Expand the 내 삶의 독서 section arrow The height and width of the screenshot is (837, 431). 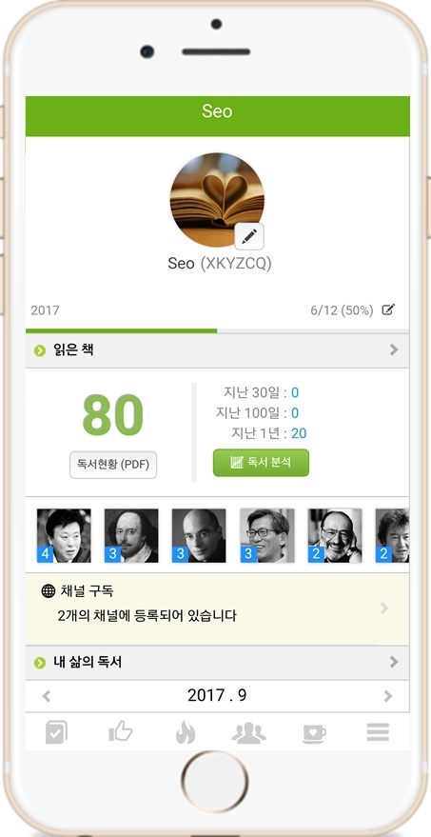pyautogui.click(x=394, y=662)
